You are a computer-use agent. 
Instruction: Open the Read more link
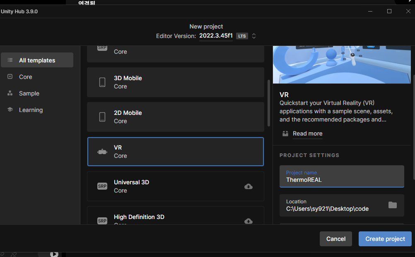pos(308,133)
